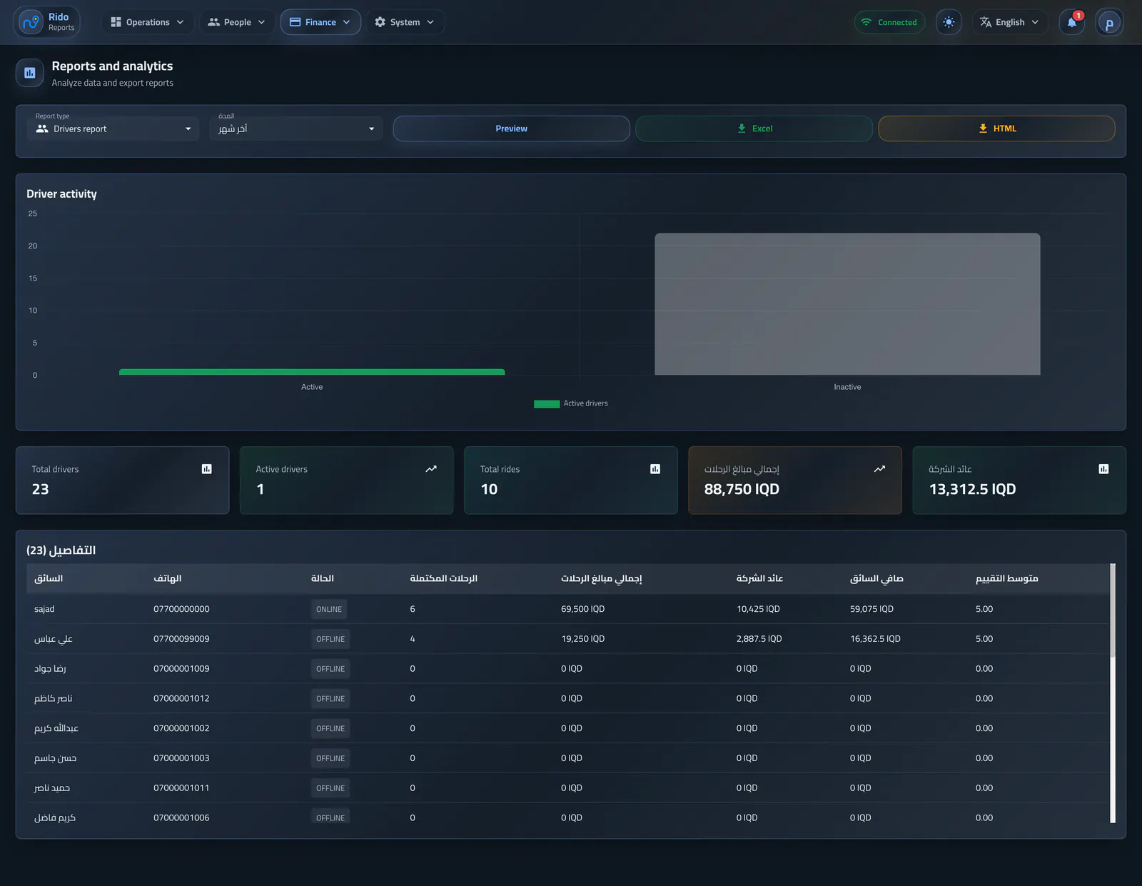Open the user profile avatar
This screenshot has height=886, width=1142.
(x=1109, y=23)
